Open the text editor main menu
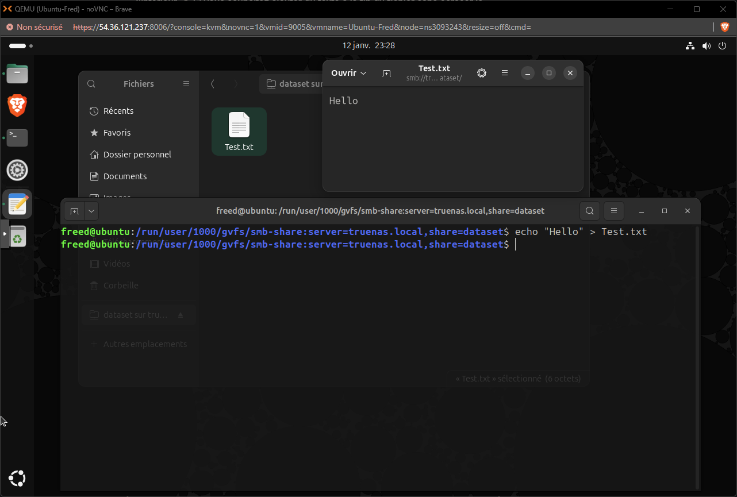737x497 pixels. (504, 73)
